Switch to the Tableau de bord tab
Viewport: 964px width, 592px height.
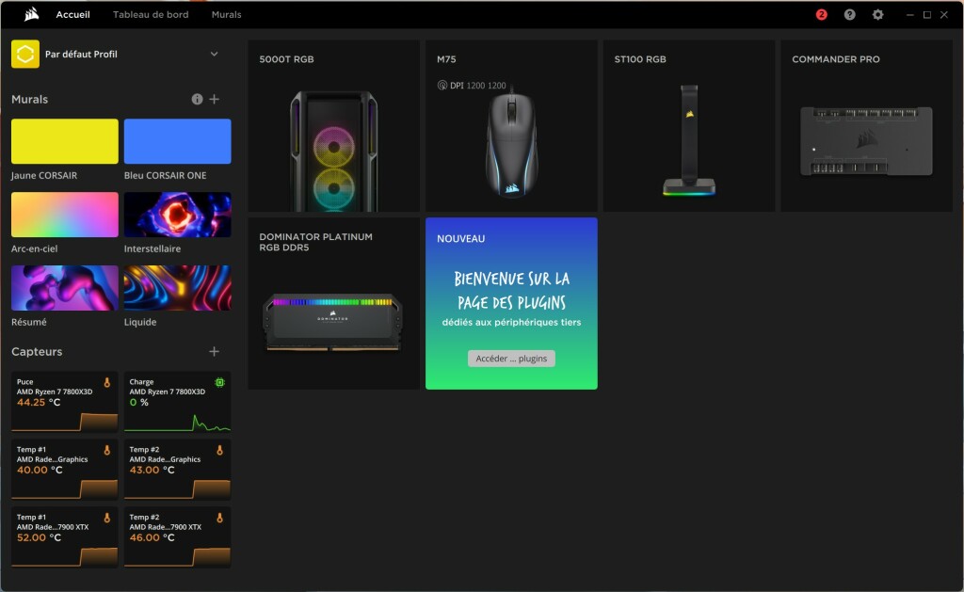click(151, 15)
